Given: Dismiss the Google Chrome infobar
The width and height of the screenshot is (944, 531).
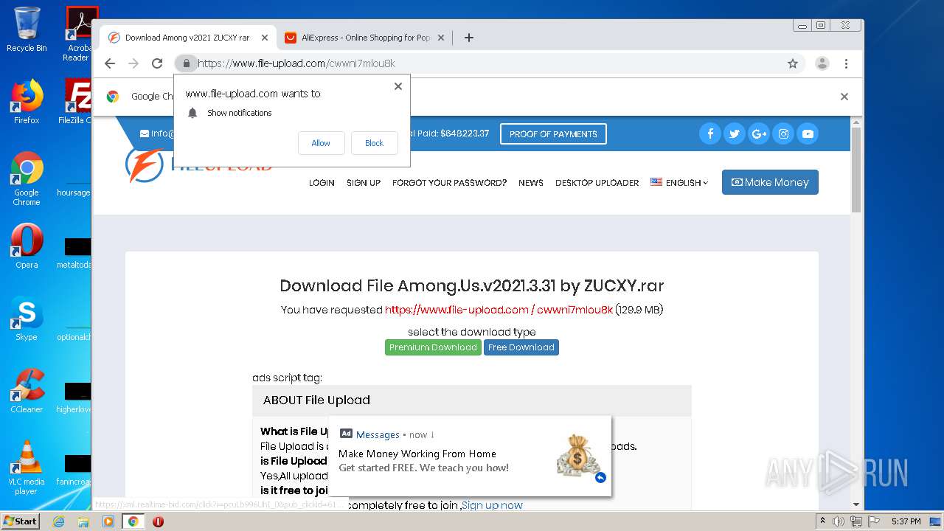Looking at the screenshot, I should pyautogui.click(x=844, y=97).
